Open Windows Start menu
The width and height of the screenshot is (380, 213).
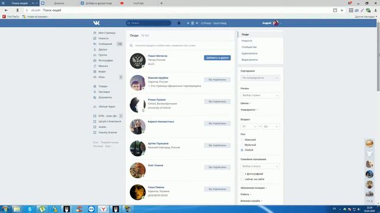5,209
